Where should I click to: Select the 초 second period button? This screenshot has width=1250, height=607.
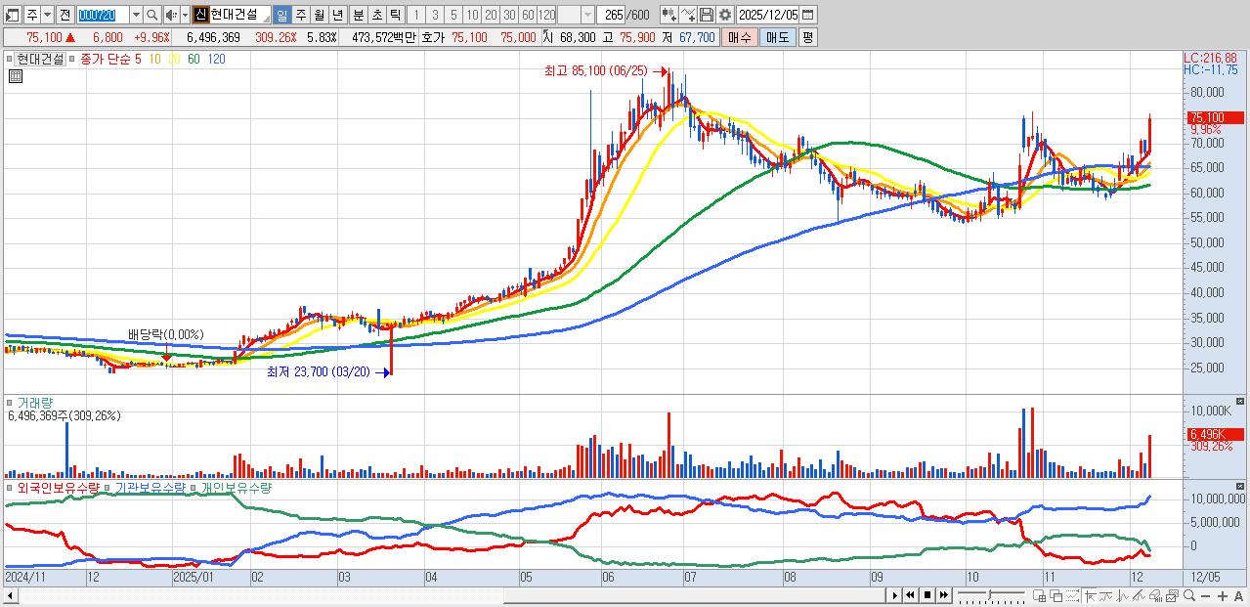pos(375,15)
